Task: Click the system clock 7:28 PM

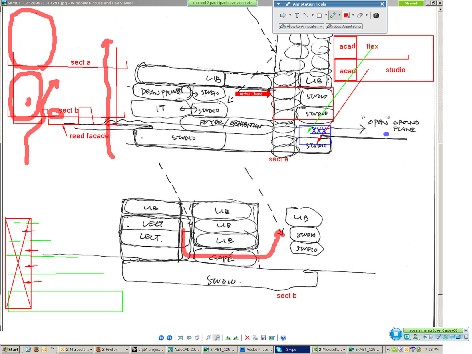Action: coord(432,349)
